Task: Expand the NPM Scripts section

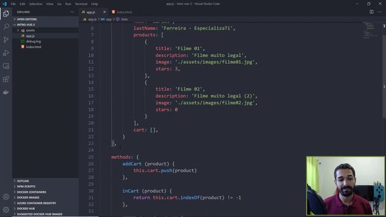Action: pyautogui.click(x=46, y=186)
